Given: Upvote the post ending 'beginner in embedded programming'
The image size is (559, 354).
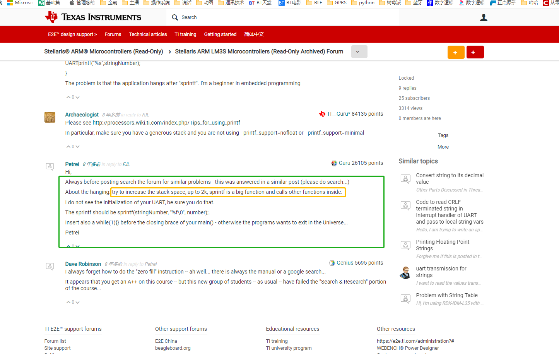Looking at the screenshot, I should pyautogui.click(x=68, y=97).
